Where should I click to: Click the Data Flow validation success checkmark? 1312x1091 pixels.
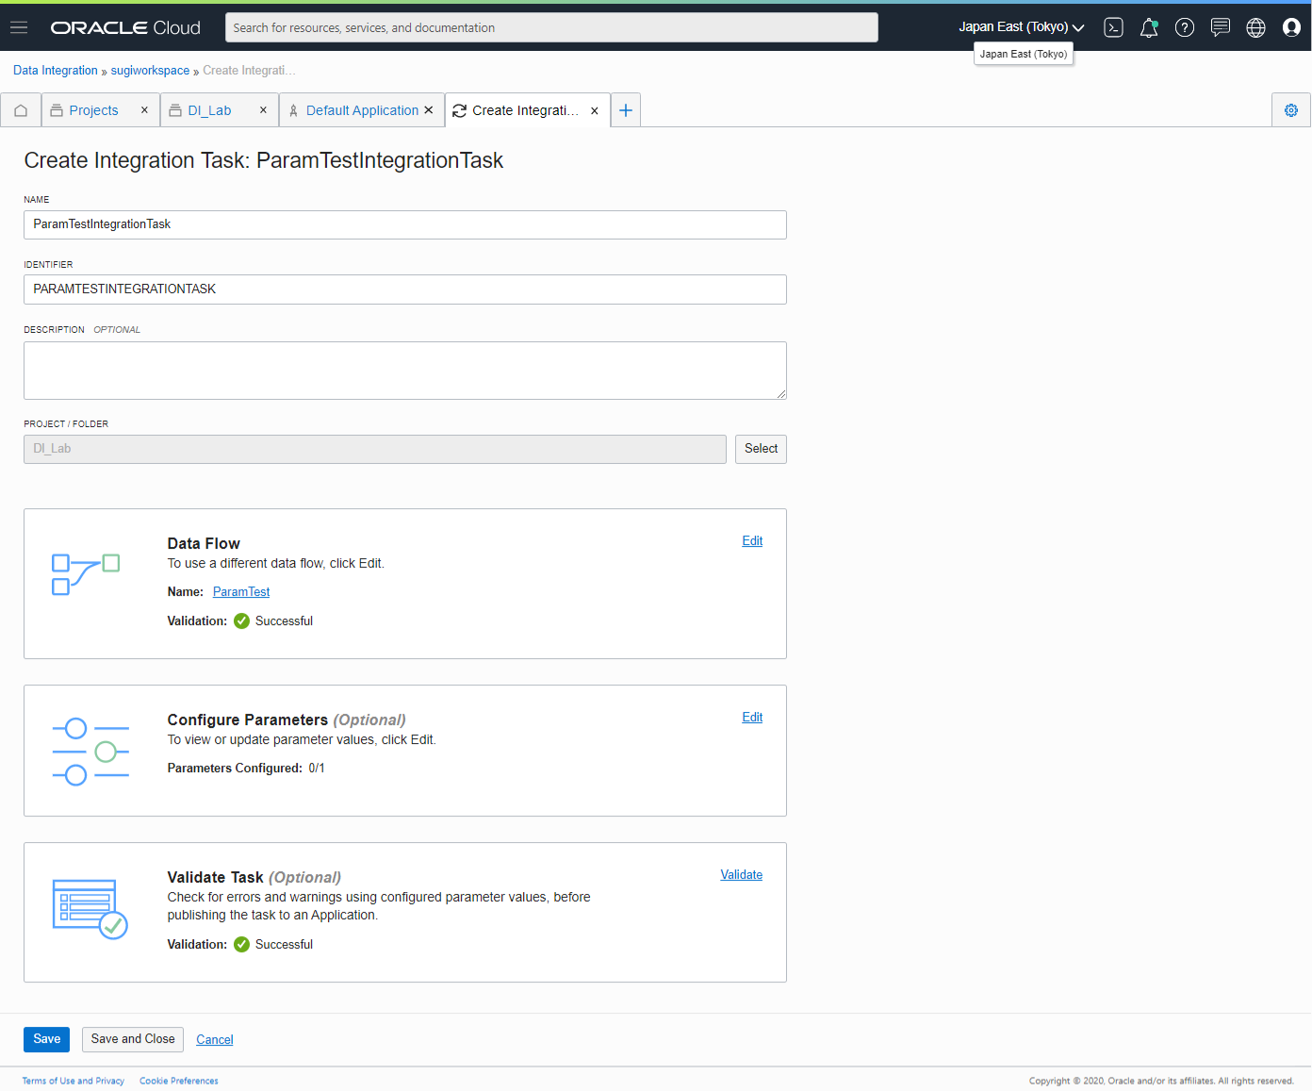241,620
